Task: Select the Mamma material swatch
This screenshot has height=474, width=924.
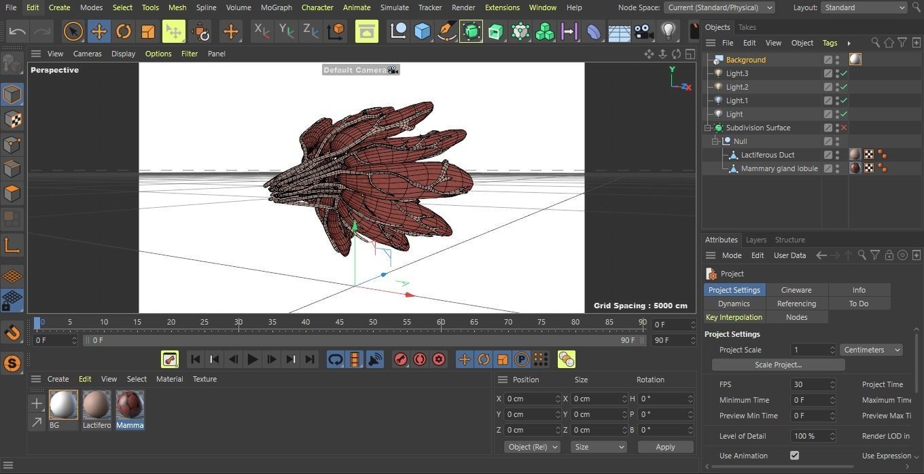Action: [130, 405]
